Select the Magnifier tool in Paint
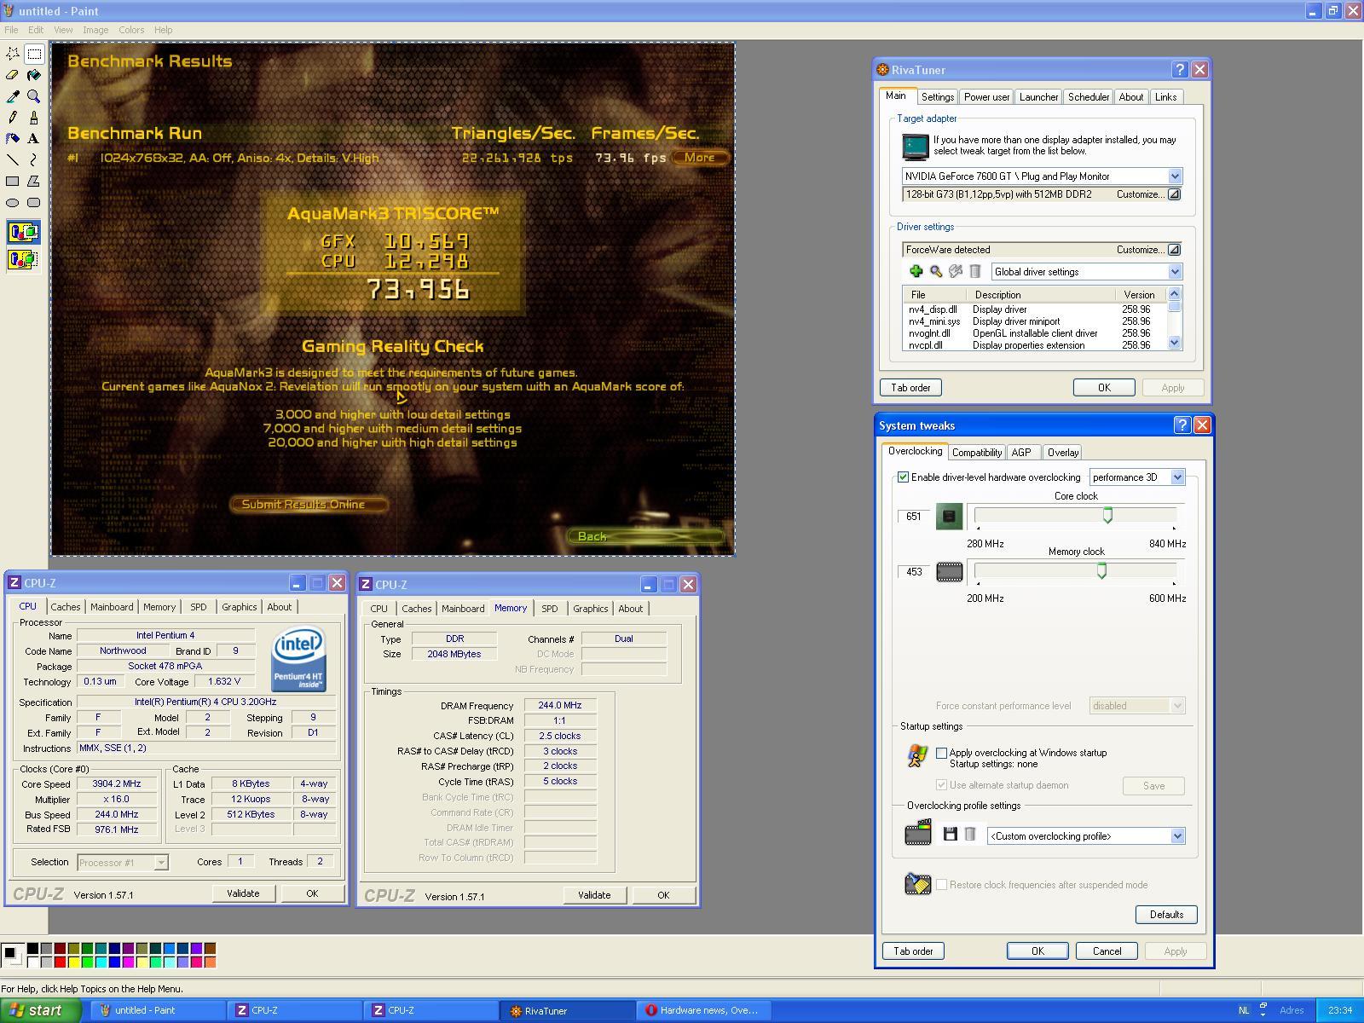Screen dimensions: 1364x1023 34,96
